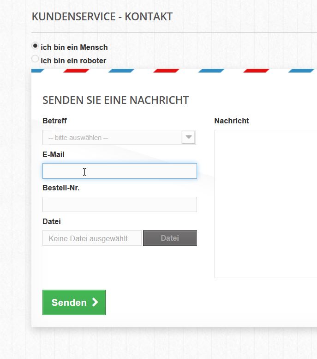Screen dimensions: 317x359
Task: Click the Datei label above file field
Action: tap(52, 221)
